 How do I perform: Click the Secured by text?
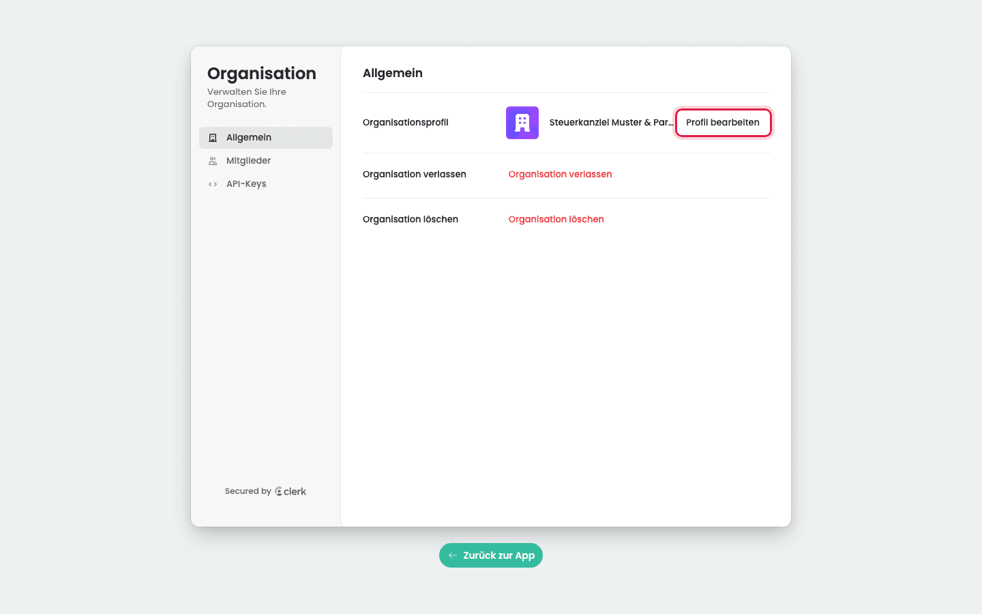tap(248, 491)
